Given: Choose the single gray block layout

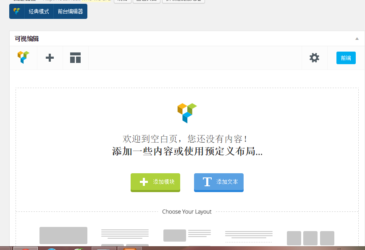Looking at the screenshot, I should 63,235.
